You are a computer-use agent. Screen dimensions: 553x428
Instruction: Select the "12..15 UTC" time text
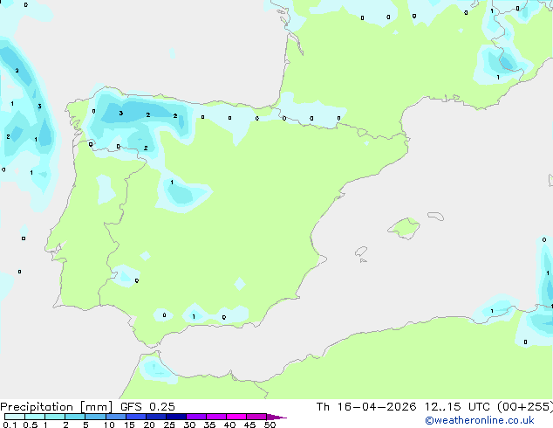tap(457, 407)
